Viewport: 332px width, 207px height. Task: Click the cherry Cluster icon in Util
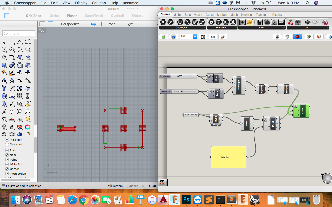pos(291,22)
